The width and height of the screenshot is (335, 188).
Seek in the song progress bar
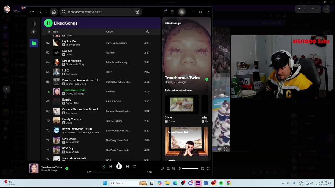click(x=119, y=172)
